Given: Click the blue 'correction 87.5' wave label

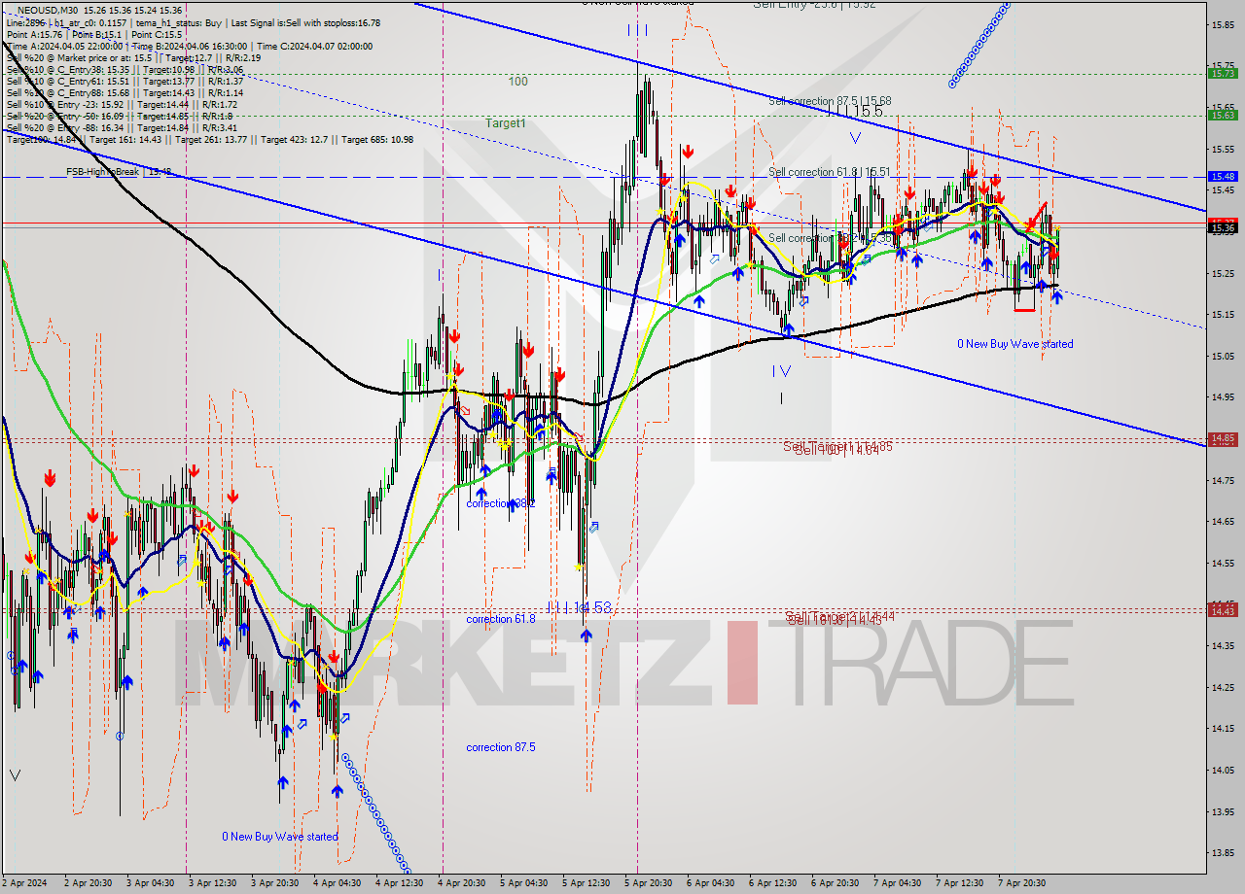Looking at the screenshot, I should point(500,747).
